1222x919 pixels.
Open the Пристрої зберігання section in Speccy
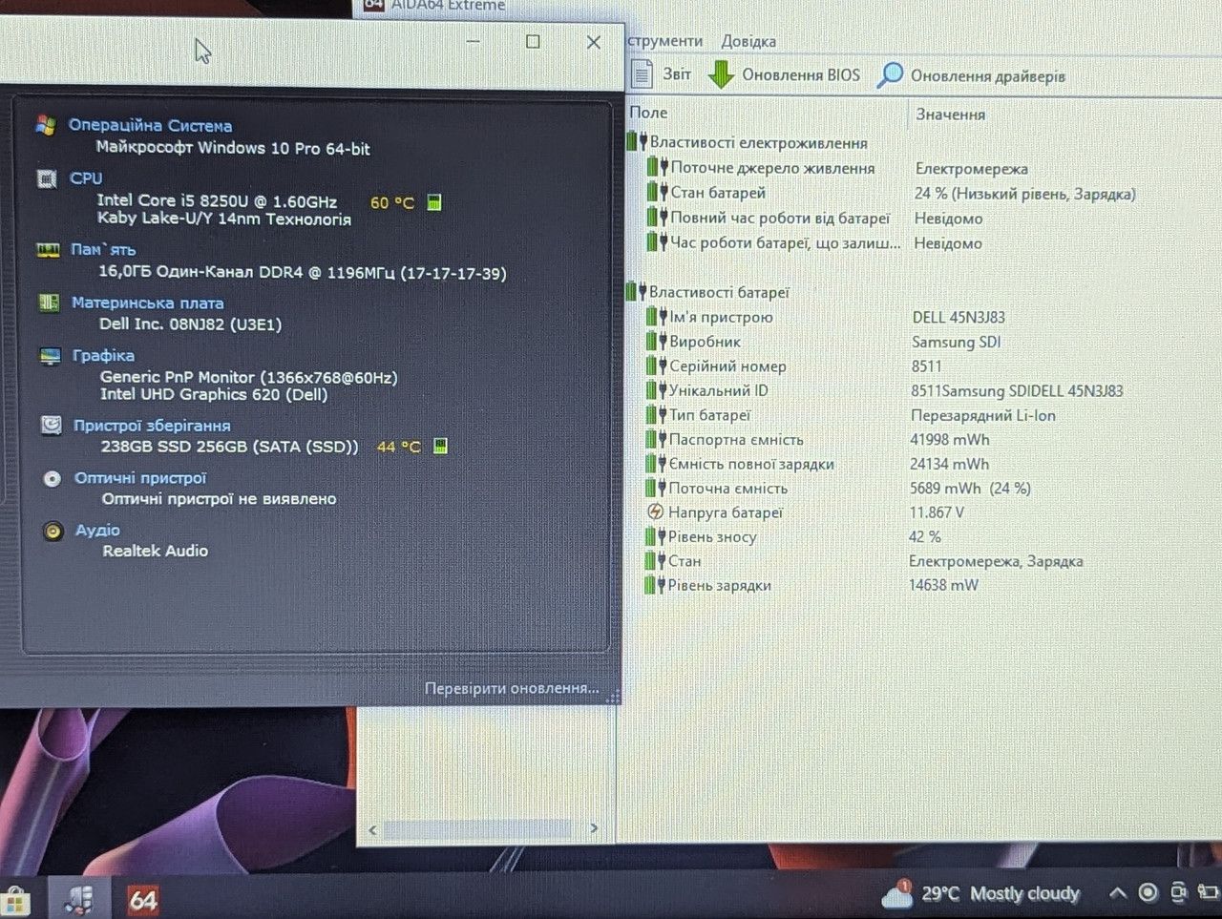[x=152, y=426]
